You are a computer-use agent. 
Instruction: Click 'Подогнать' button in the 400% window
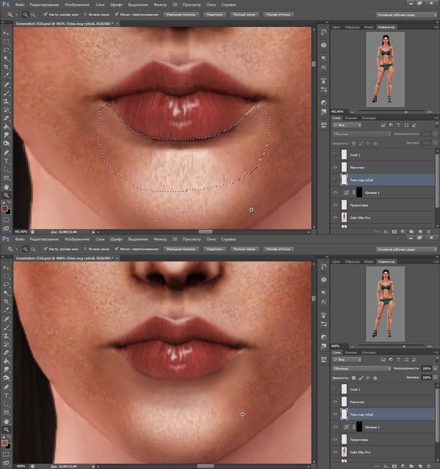pyautogui.click(x=214, y=249)
